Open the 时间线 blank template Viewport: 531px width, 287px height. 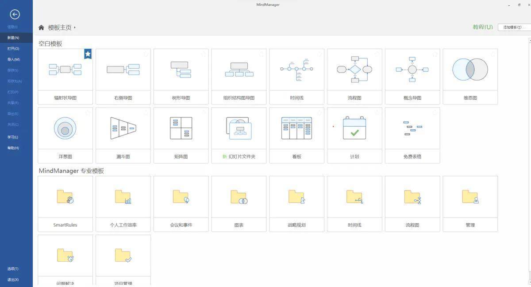[x=296, y=75]
